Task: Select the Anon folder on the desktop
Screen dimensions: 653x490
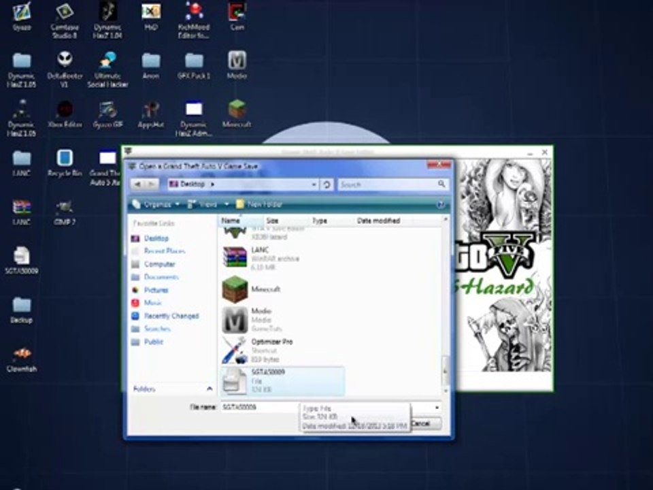Action: 151,65
